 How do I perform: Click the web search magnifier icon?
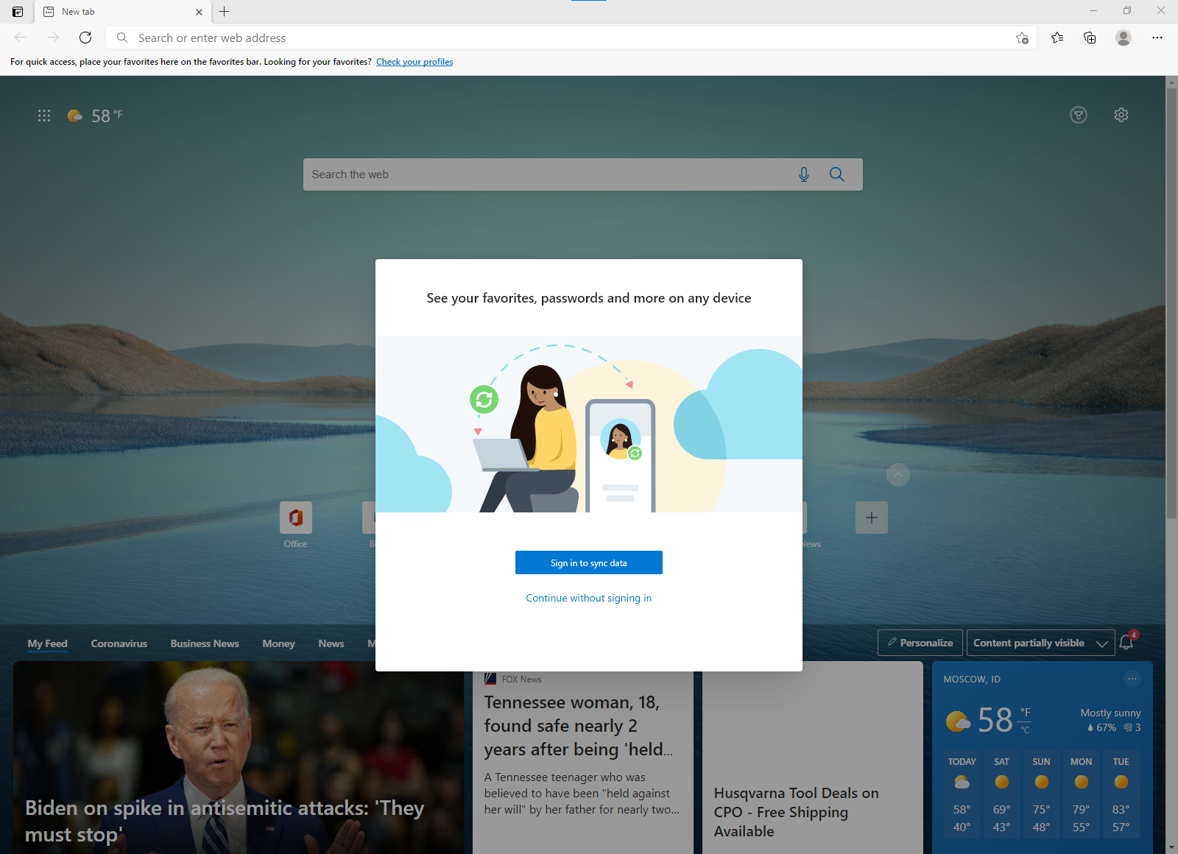[x=836, y=174]
